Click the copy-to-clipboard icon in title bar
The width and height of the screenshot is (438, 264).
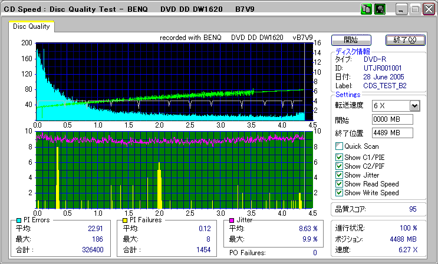point(366,9)
